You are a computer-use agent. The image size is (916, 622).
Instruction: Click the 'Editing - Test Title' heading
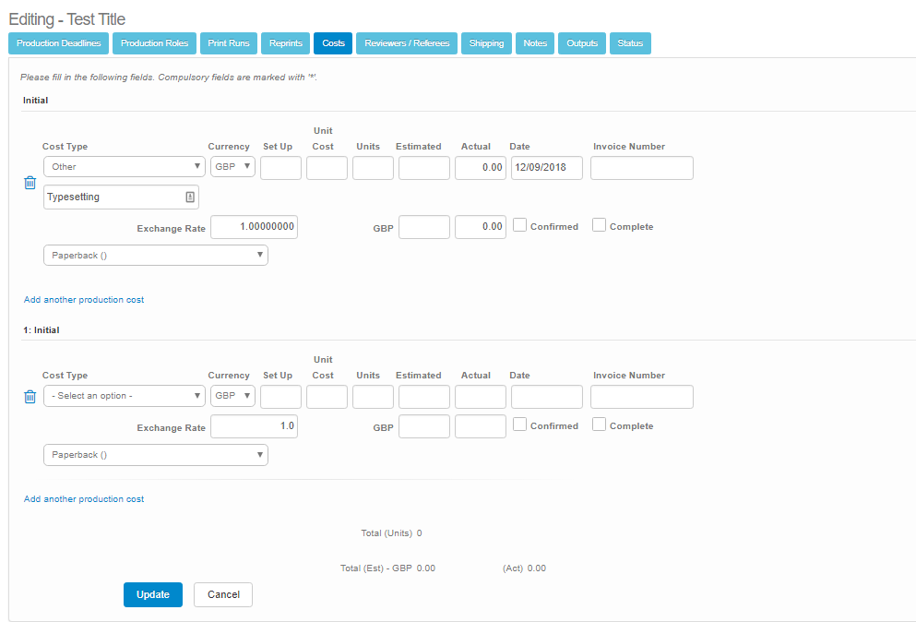(67, 19)
